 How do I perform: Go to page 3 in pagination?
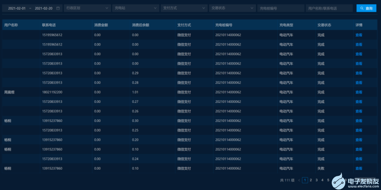tap(316, 180)
